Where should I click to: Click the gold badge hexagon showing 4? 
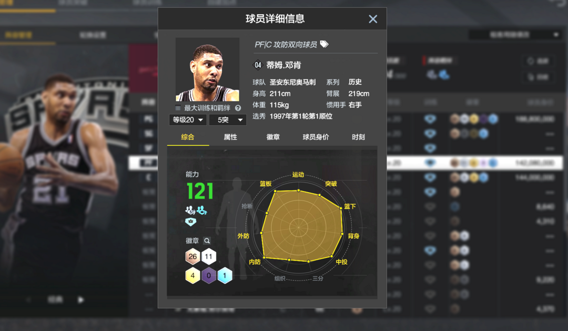pos(192,276)
